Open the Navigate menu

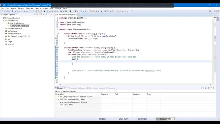click(30, 8)
